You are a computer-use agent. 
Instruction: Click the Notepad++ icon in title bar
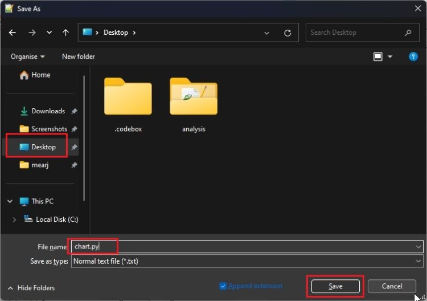tap(9, 9)
